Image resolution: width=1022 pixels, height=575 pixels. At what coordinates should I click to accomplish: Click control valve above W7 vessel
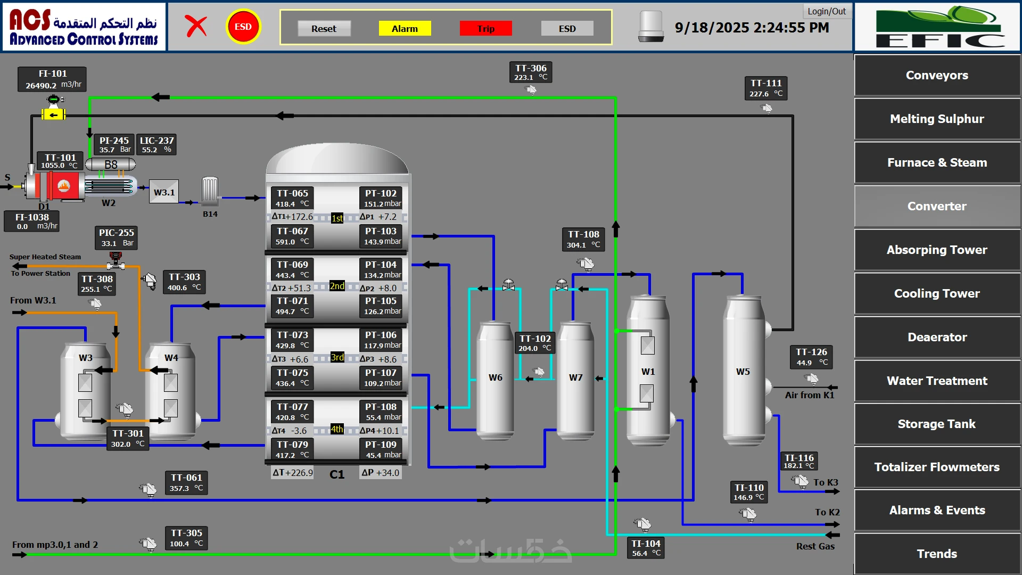562,285
